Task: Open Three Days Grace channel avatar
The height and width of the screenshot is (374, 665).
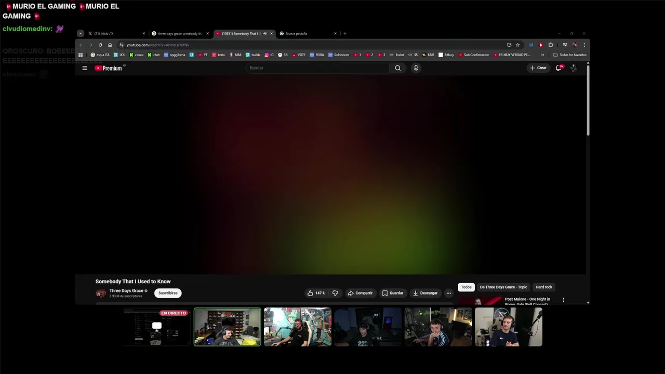Action: [101, 293]
